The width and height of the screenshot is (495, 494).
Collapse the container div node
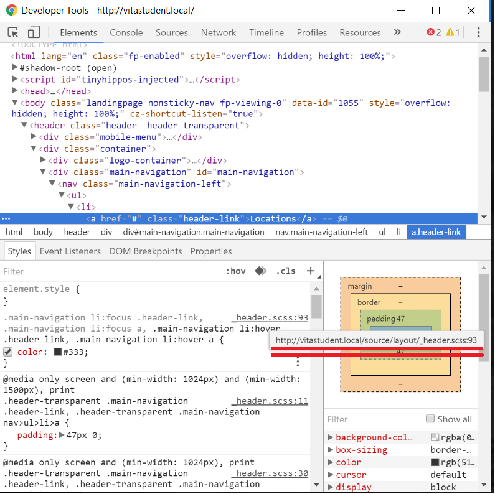[x=34, y=148]
